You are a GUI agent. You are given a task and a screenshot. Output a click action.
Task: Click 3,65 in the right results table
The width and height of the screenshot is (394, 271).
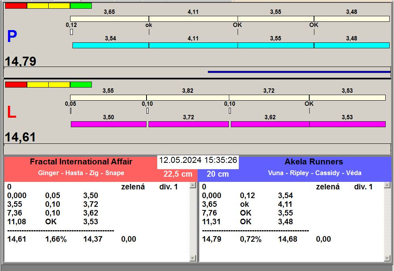209,204
